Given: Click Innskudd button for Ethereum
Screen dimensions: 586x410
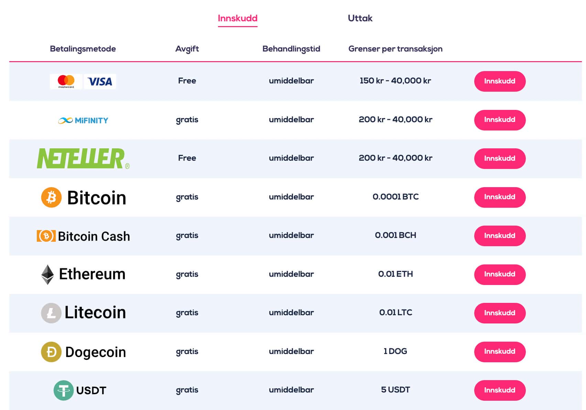Looking at the screenshot, I should point(500,274).
